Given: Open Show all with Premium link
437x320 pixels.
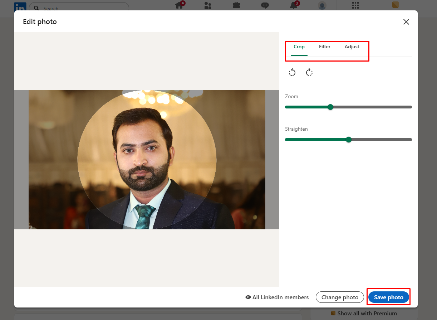Looking at the screenshot, I should pos(364,313).
